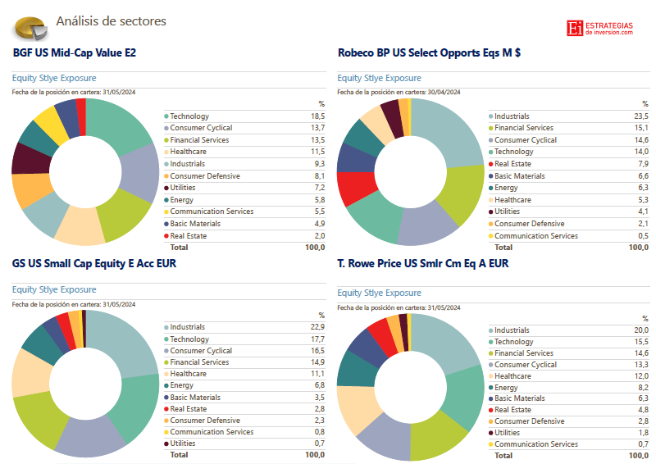Select Consumer Cyclical 14,6 row in Robeco table
The height and width of the screenshot is (464, 656).
tap(569, 140)
